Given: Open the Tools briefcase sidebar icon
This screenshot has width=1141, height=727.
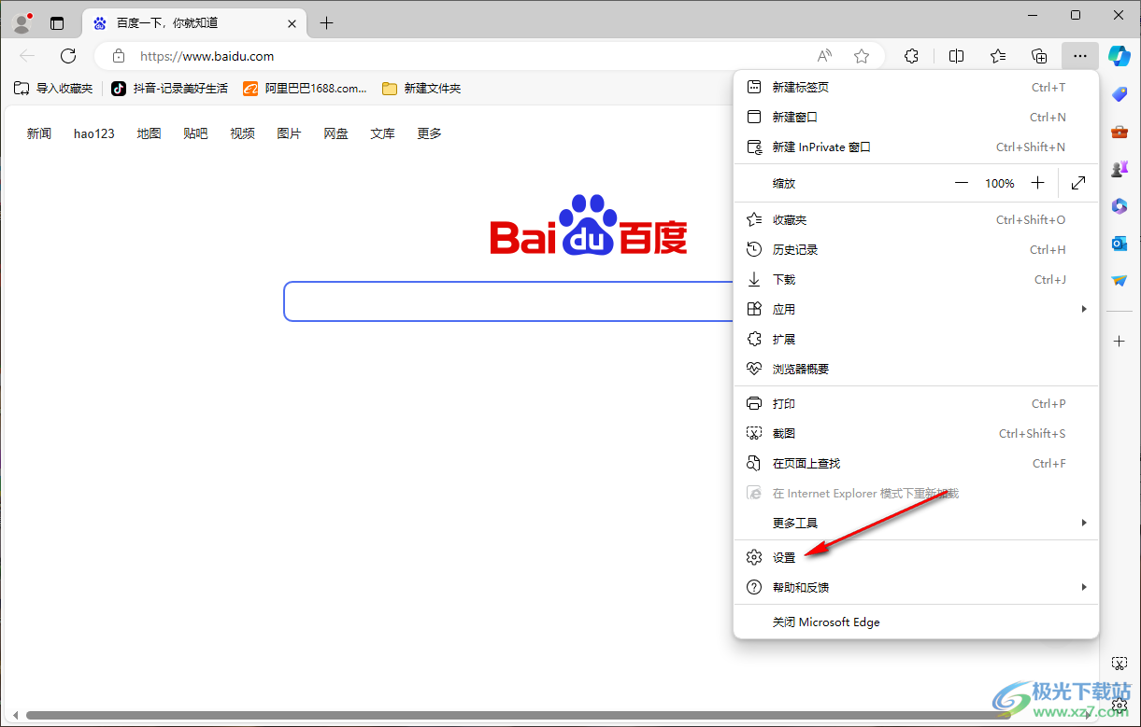Looking at the screenshot, I should [x=1119, y=132].
